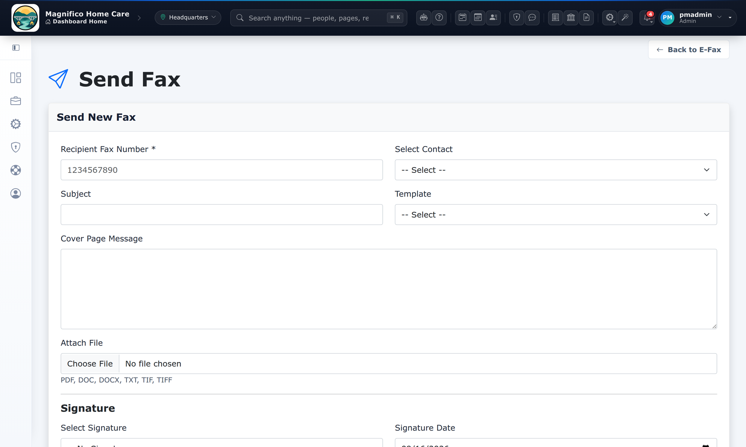This screenshot has width=746, height=447.
Task: Open the calendar grid icon
Action: pyautogui.click(x=478, y=18)
